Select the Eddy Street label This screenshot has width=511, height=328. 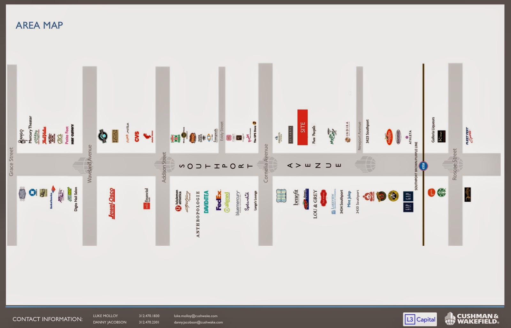[222, 131]
